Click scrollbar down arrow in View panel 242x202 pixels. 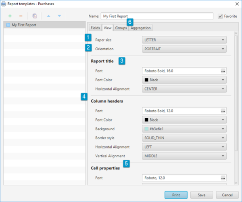click(236, 183)
